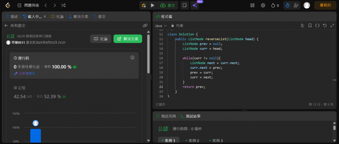Click the debugger icon
The height and width of the screenshot is (144, 339).
(144, 5)
